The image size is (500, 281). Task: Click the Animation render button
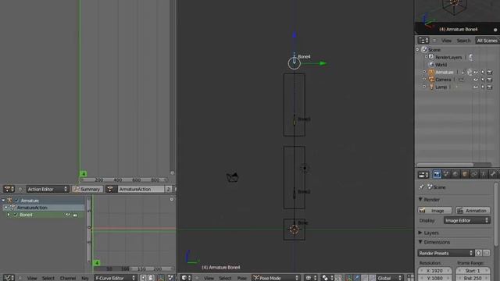(x=473, y=211)
